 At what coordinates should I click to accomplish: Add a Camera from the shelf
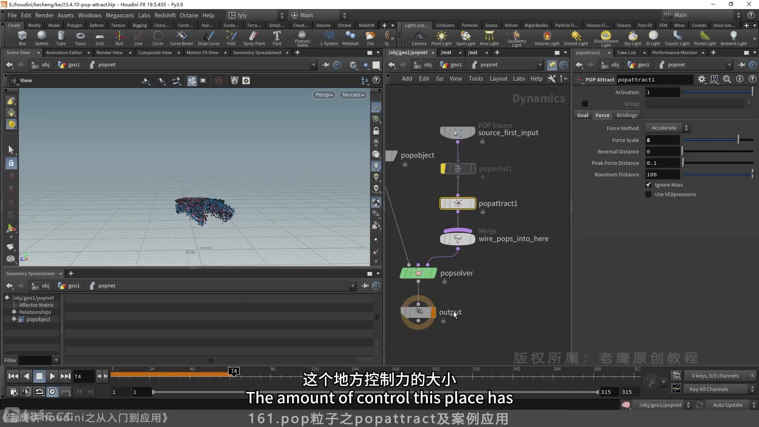pyautogui.click(x=419, y=38)
